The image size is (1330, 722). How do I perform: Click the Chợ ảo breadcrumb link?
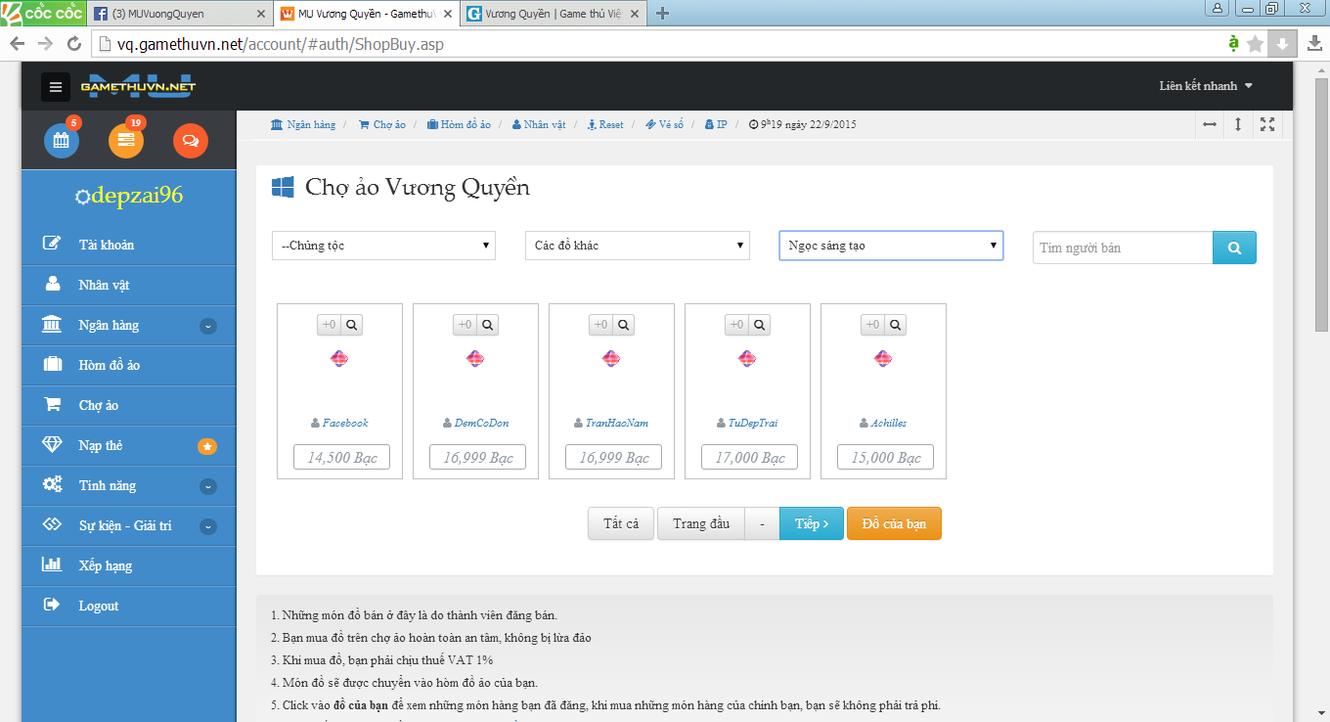[x=381, y=124]
